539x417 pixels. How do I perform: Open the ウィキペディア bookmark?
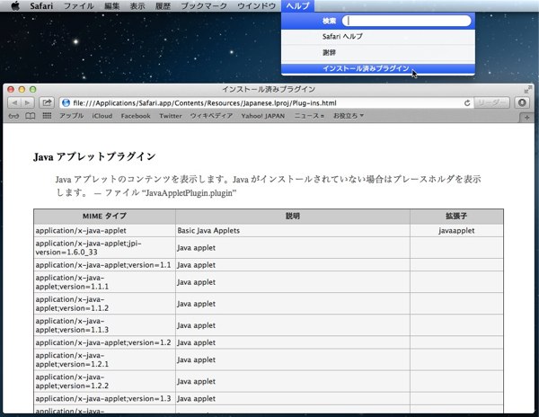pyautogui.click(x=211, y=116)
